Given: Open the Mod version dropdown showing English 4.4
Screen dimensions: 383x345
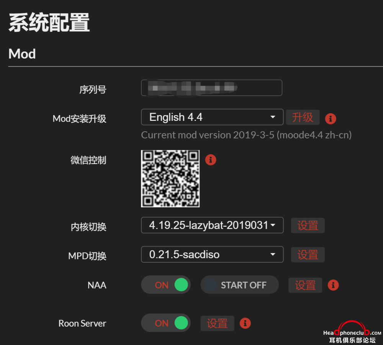Looking at the screenshot, I should click(212, 117).
